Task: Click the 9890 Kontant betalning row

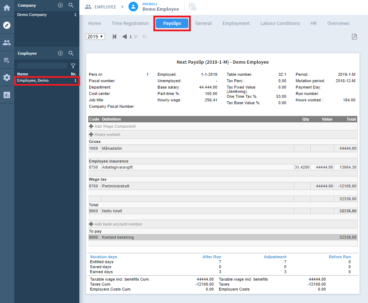Action: click(223, 237)
